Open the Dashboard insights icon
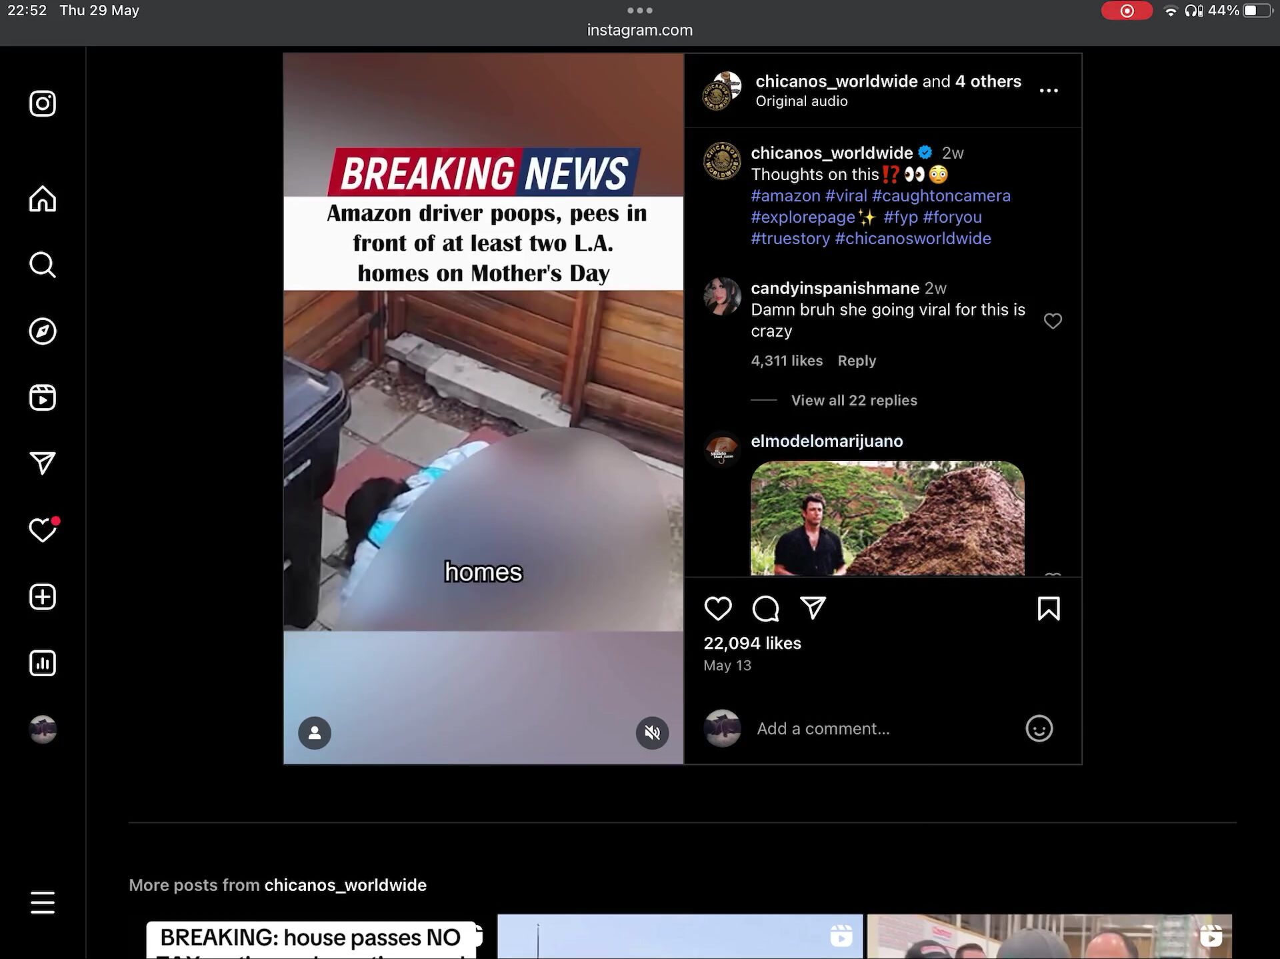Screen dimensions: 1280x959 click(43, 663)
